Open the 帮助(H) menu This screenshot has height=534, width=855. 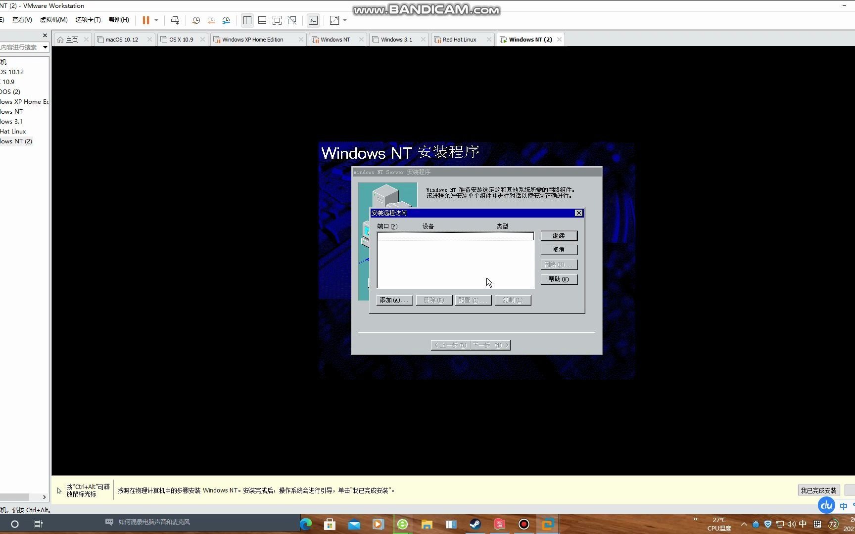click(119, 20)
